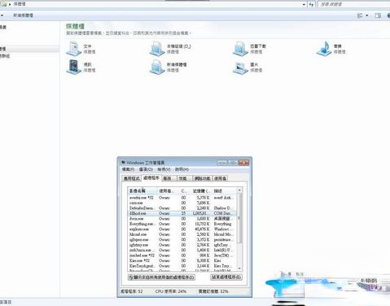
Task: Click the 顯示來自所有使用者的處理程序 button
Action: 161,278
